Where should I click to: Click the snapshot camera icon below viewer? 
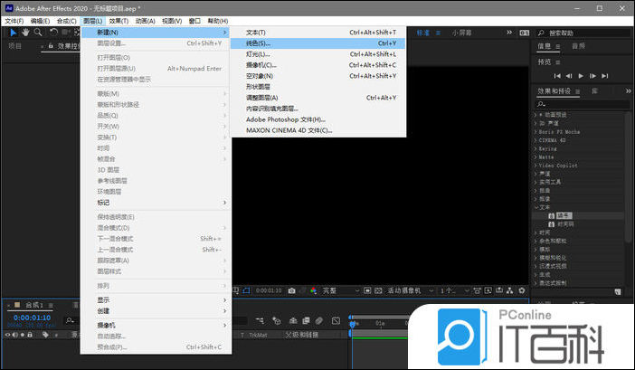pyautogui.click(x=291, y=291)
